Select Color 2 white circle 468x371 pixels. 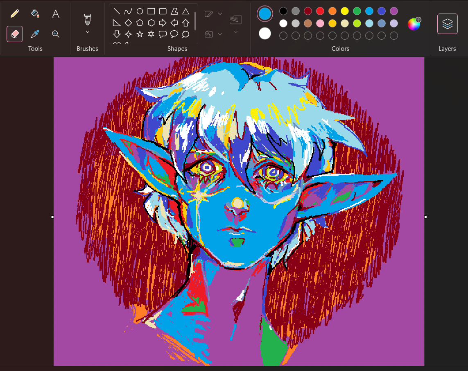click(x=265, y=34)
